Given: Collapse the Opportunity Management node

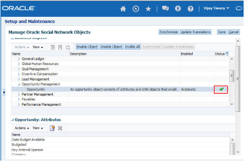Looking at the screenshot, I should [19, 84].
